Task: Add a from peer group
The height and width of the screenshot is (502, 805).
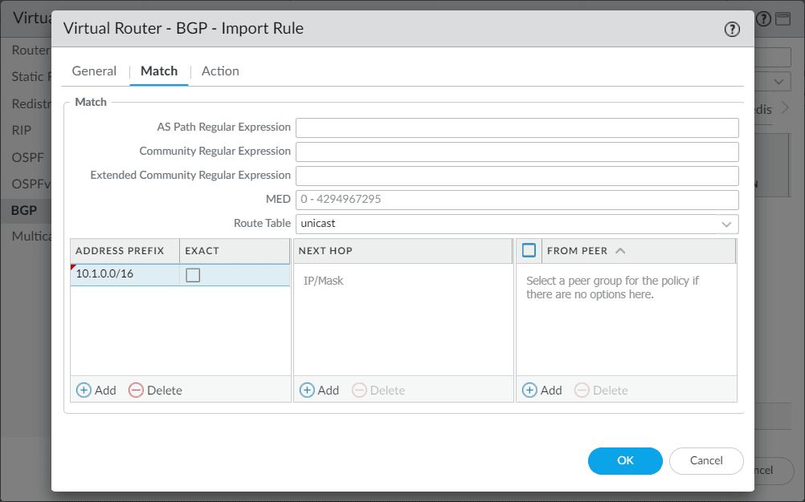Action: (541, 390)
